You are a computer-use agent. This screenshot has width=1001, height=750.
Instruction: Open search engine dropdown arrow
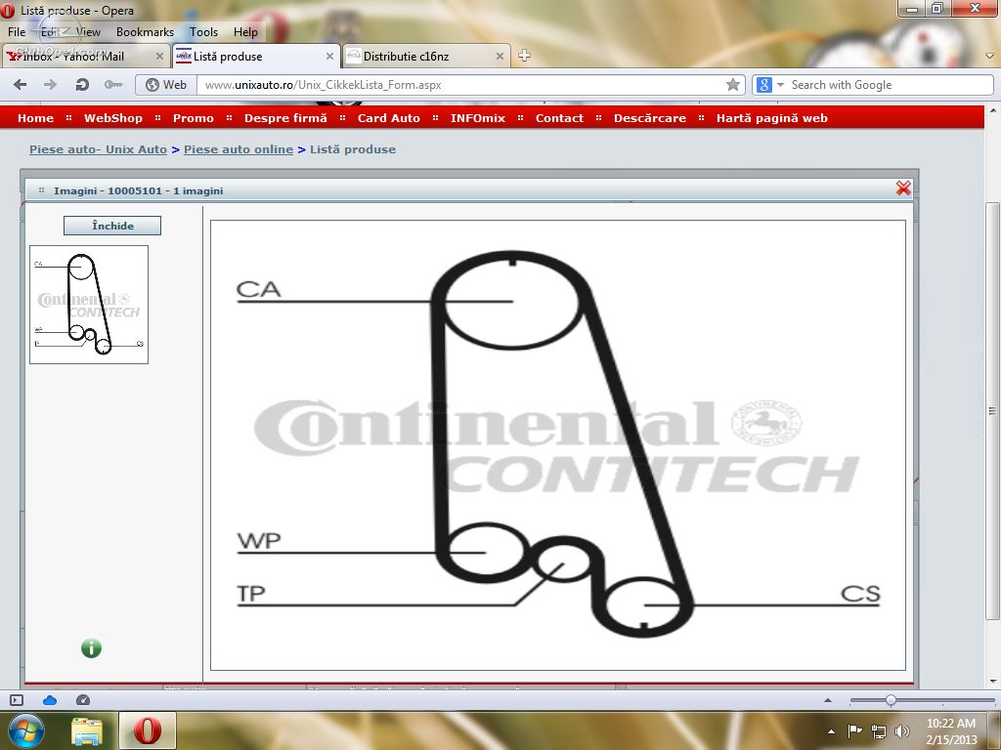(x=780, y=84)
